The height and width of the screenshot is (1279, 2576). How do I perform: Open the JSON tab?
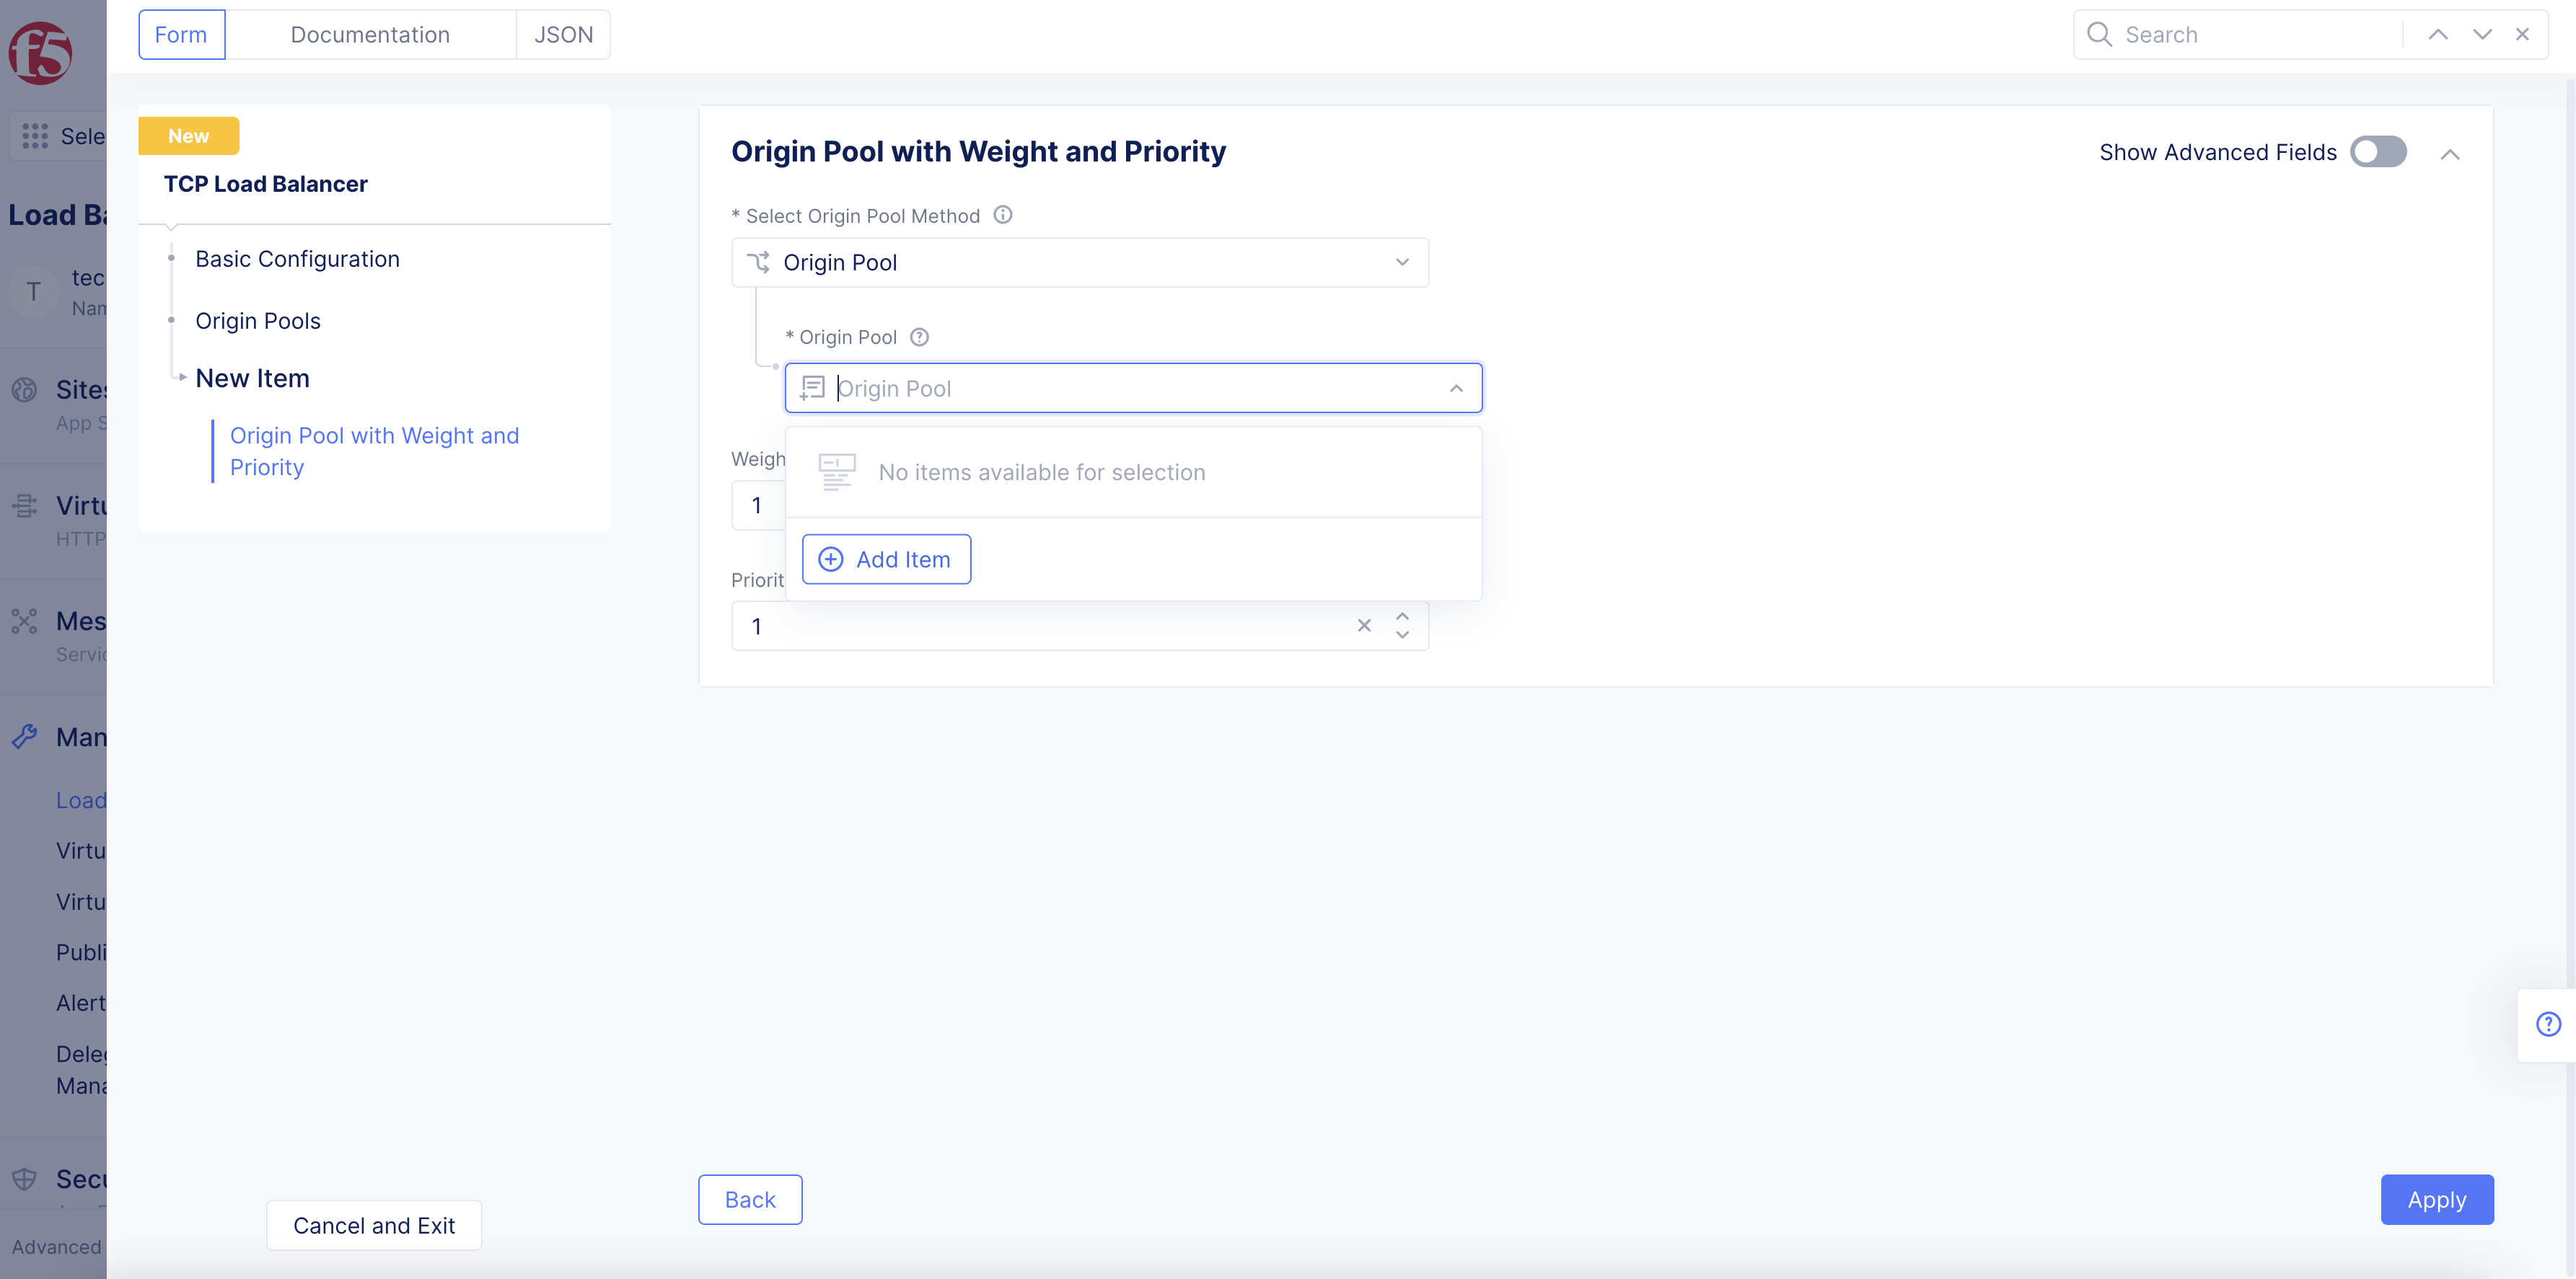(563, 34)
